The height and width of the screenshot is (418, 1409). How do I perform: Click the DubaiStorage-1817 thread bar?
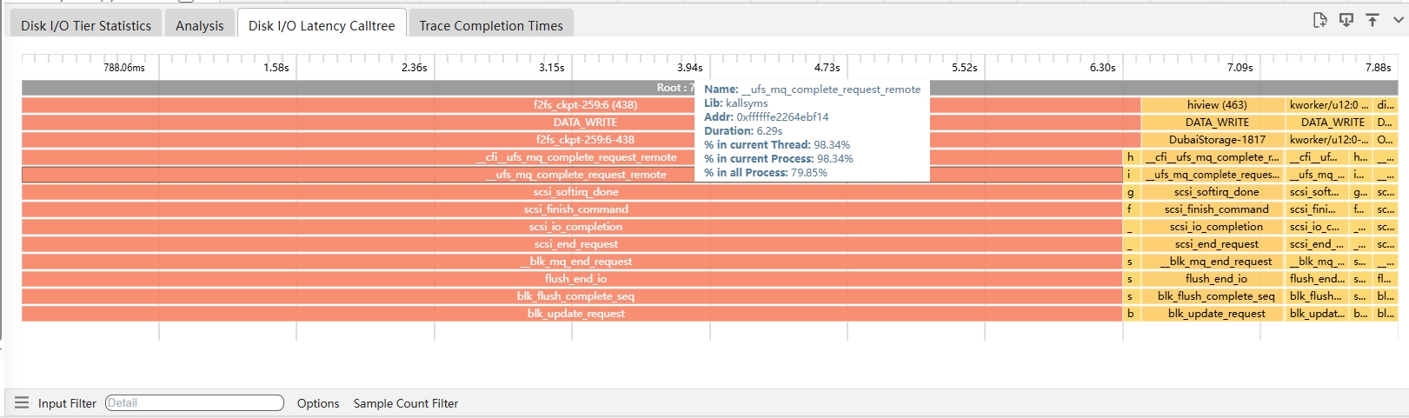(1216, 140)
